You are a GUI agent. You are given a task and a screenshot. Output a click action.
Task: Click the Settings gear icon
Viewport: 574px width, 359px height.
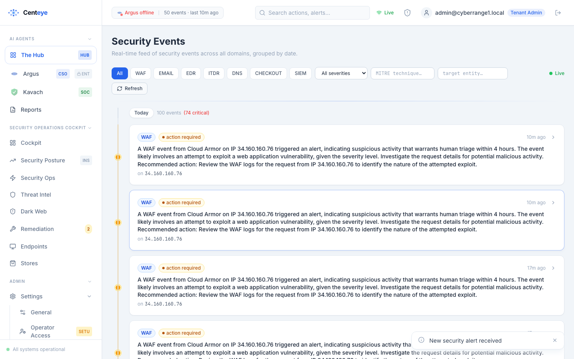(x=13, y=296)
